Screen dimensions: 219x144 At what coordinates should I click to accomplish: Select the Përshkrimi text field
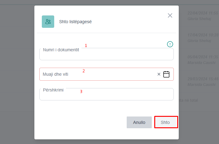106,95
